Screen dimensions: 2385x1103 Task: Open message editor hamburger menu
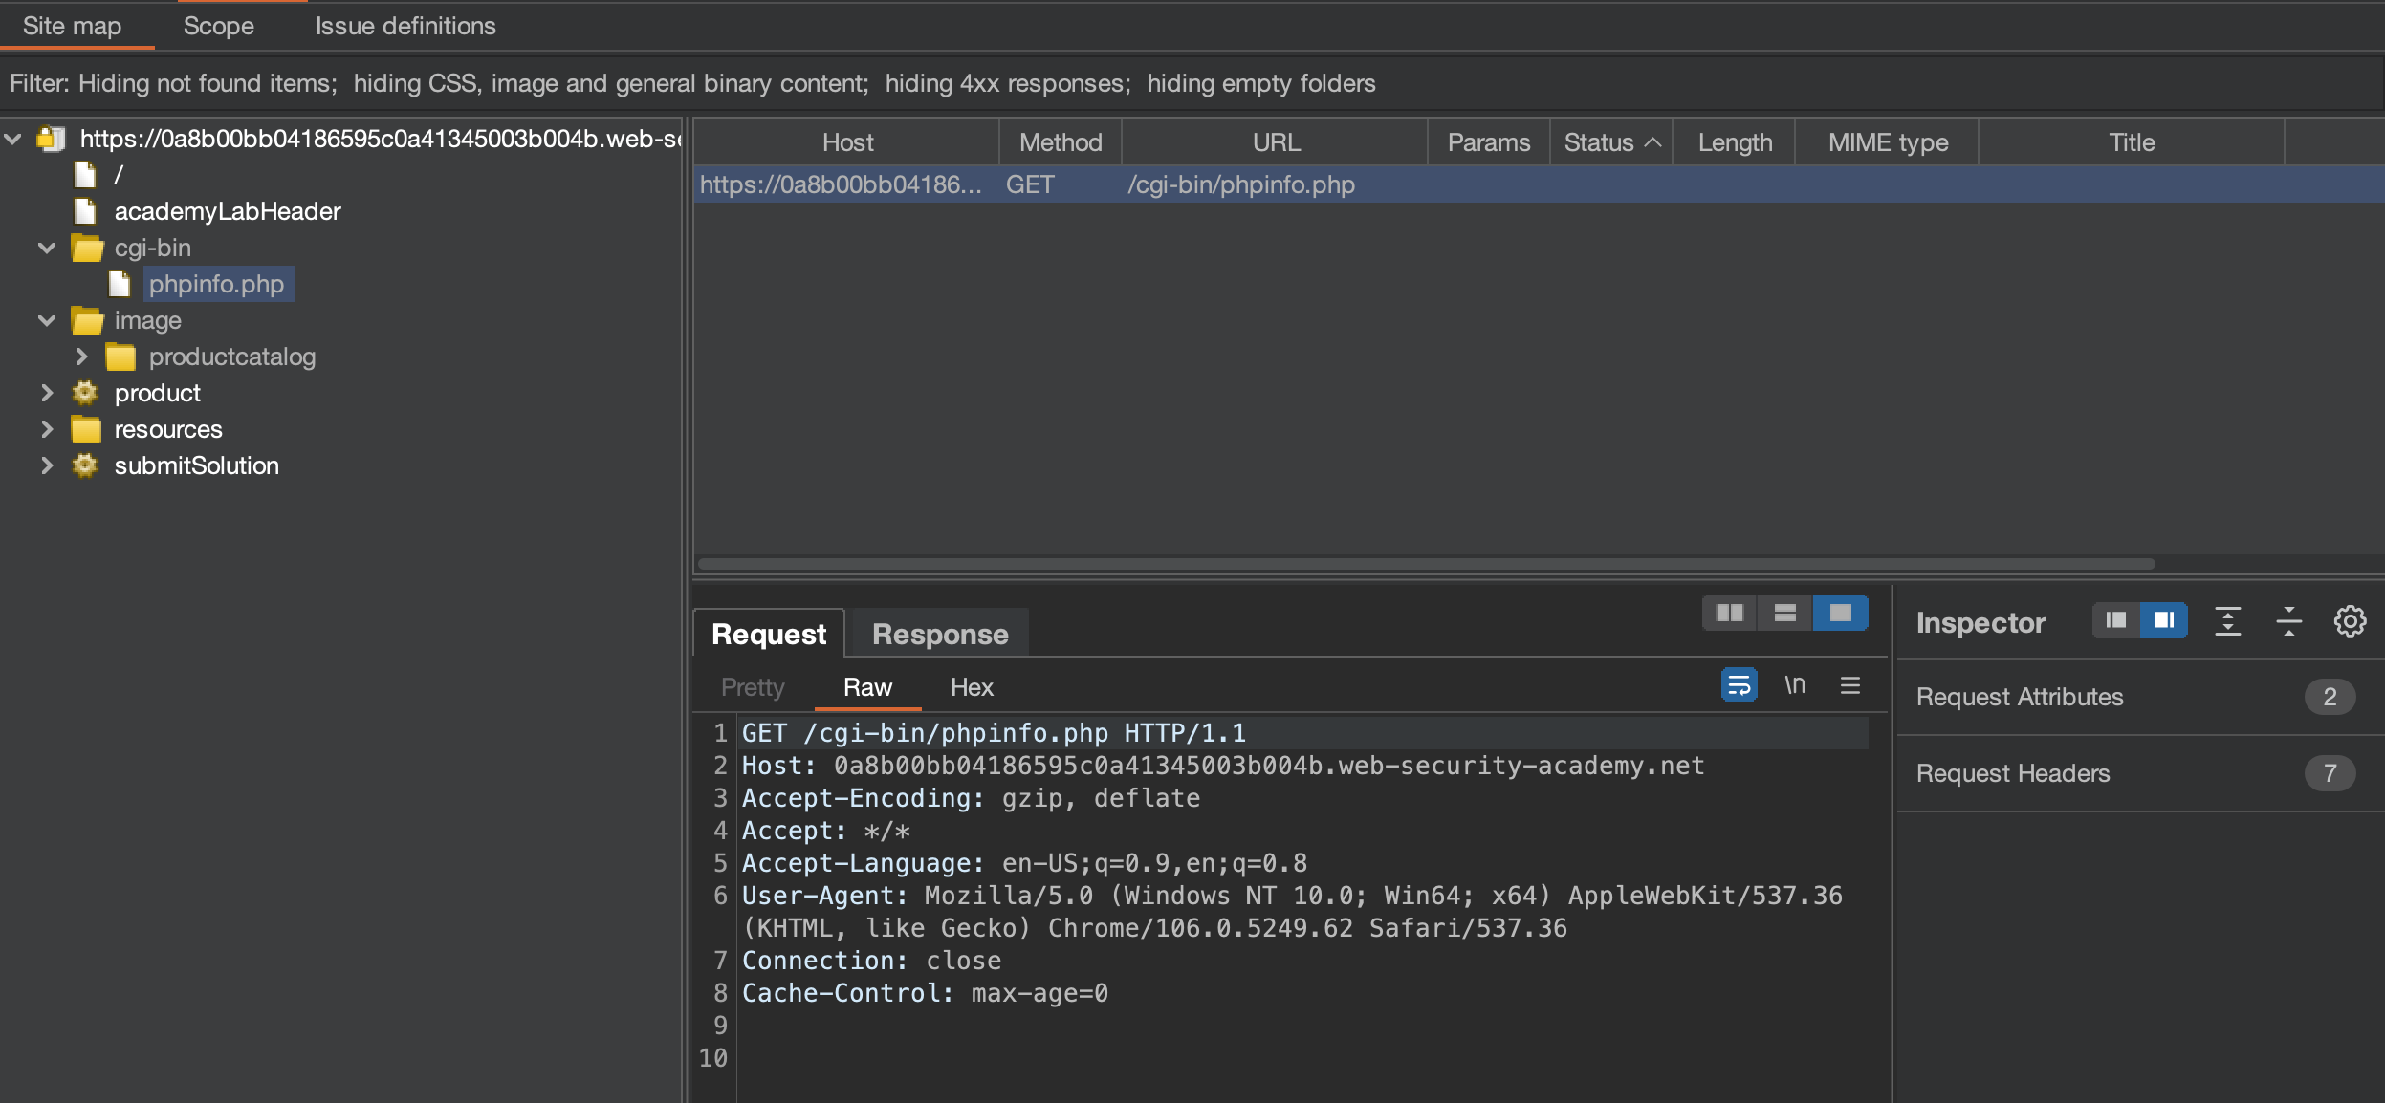1850,685
